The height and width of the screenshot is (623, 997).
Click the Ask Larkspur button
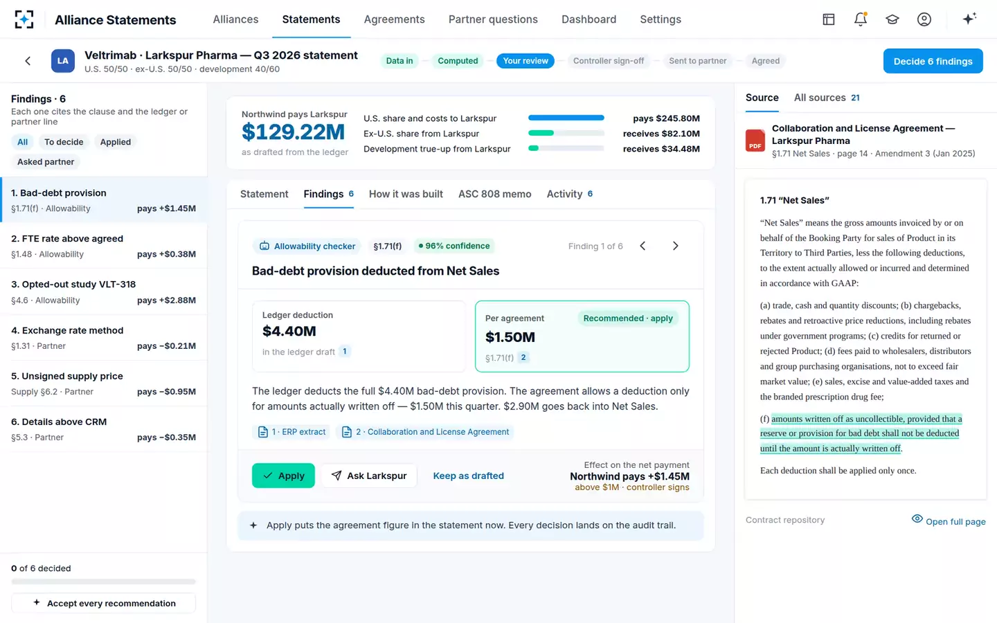369,476
